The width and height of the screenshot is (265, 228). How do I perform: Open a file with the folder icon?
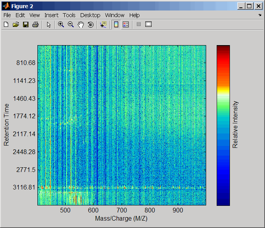pyautogui.click(x=16, y=25)
